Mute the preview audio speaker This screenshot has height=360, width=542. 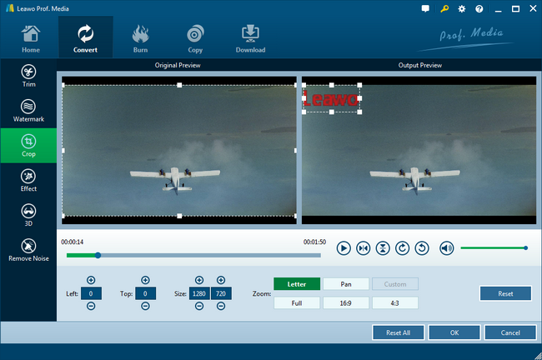coord(446,248)
